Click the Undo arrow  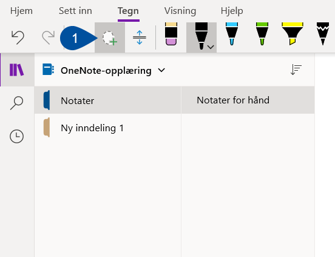pyautogui.click(x=18, y=37)
